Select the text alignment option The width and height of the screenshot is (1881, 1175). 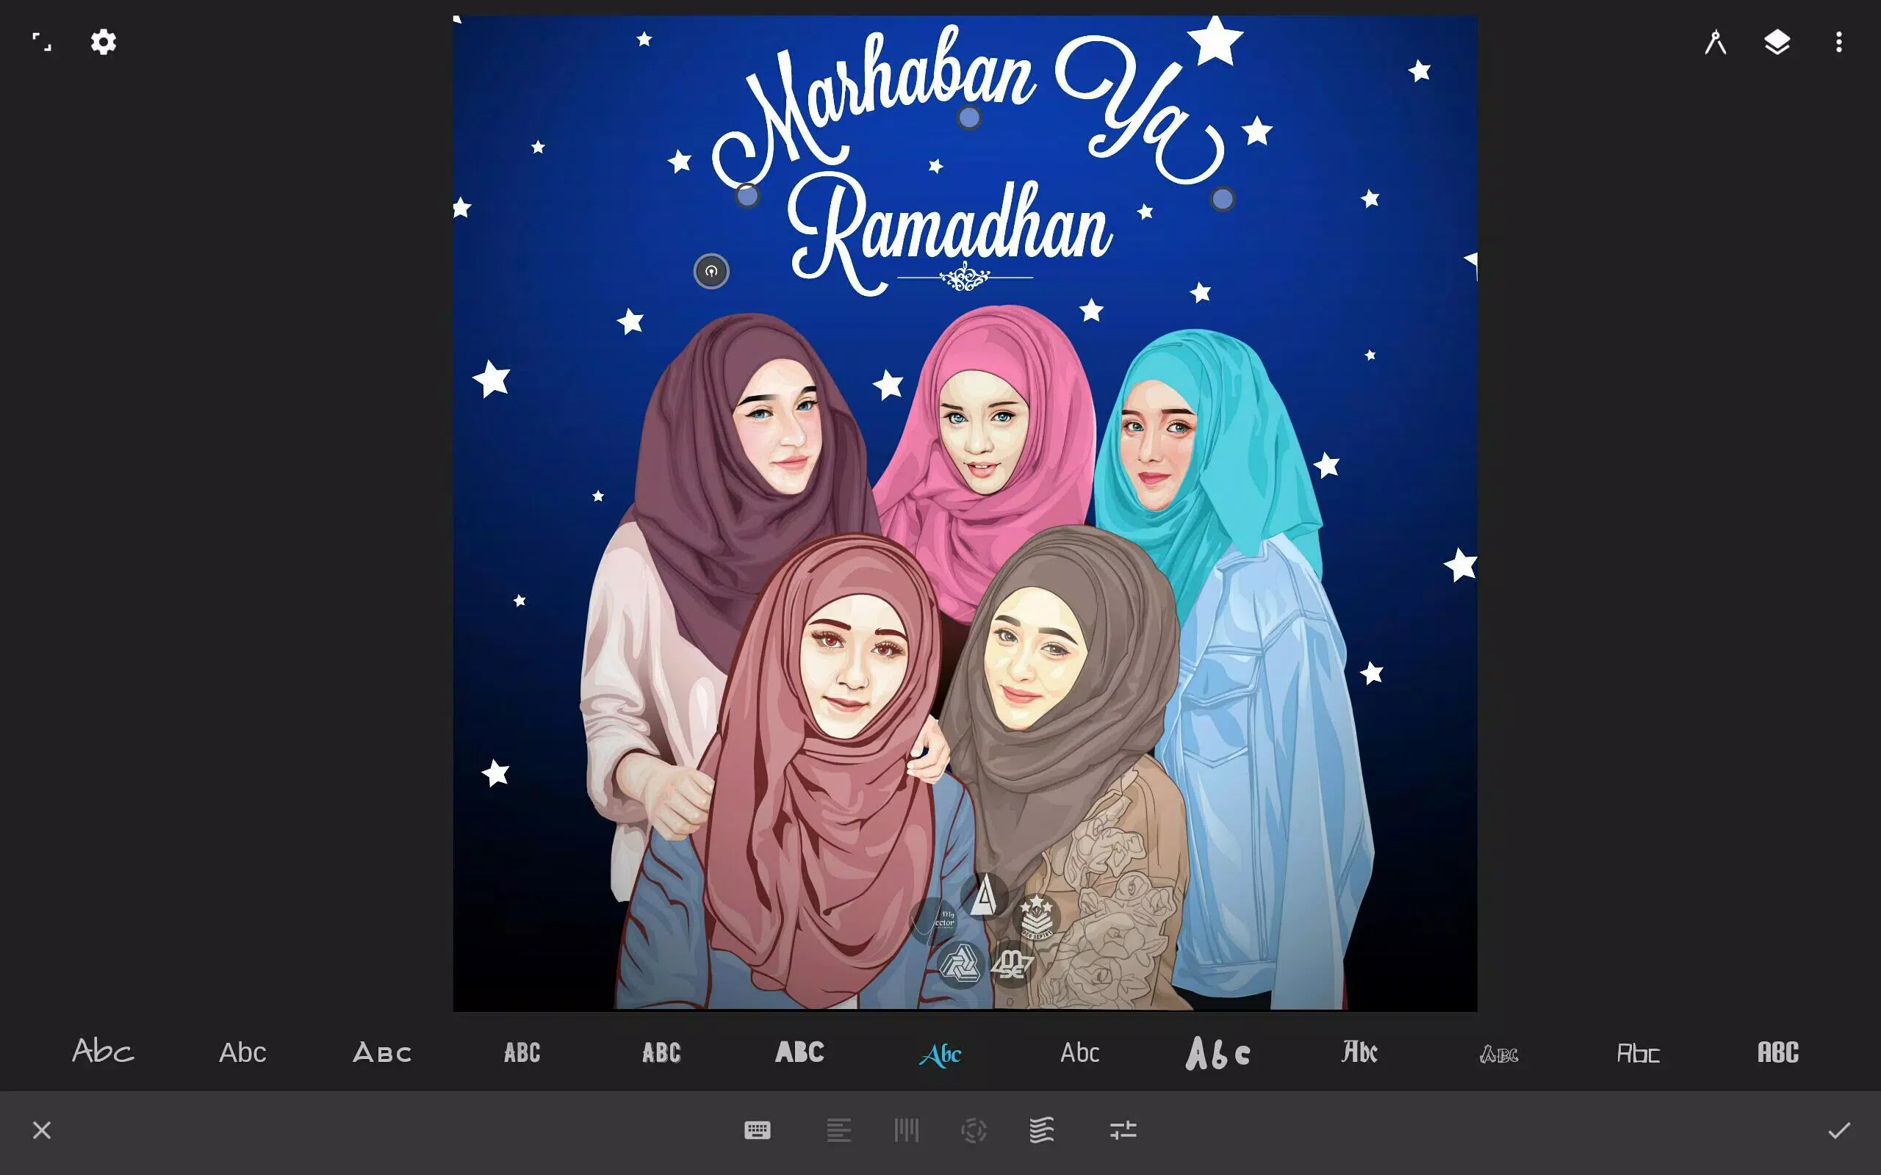[x=838, y=1129]
